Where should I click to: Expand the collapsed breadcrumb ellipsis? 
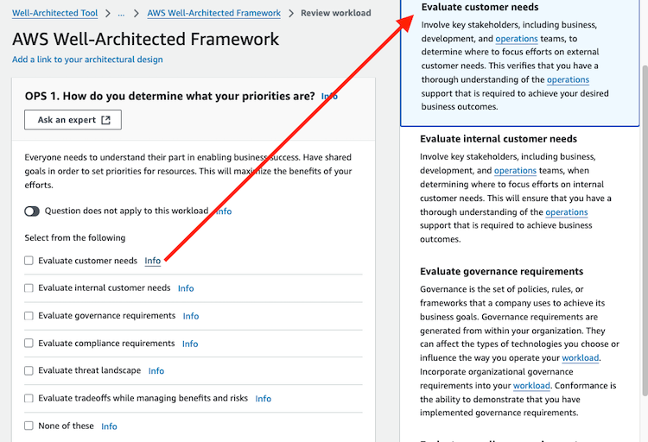121,13
